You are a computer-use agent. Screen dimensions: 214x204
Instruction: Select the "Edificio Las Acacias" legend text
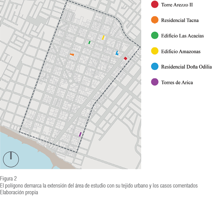coord(182,36)
